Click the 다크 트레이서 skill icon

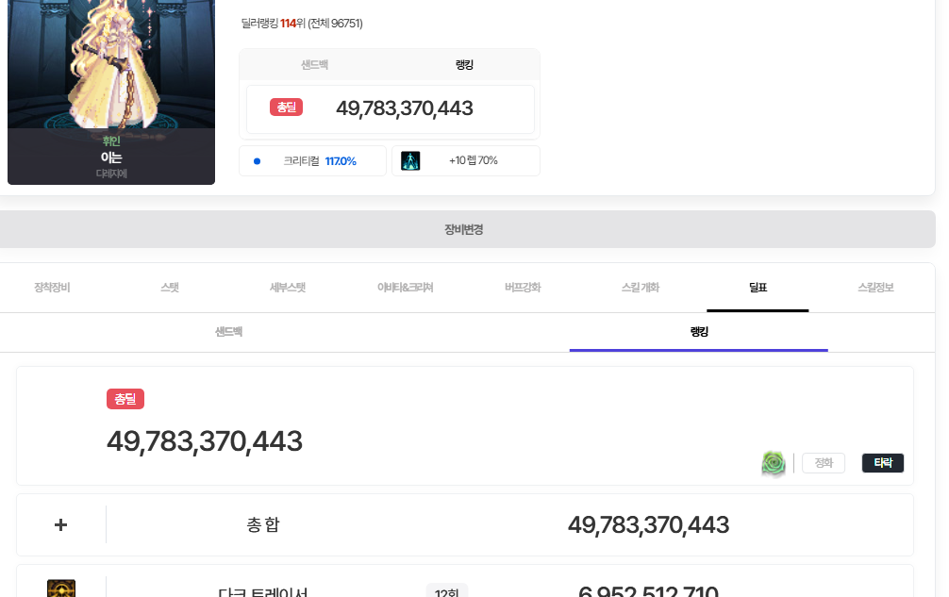tap(61, 589)
